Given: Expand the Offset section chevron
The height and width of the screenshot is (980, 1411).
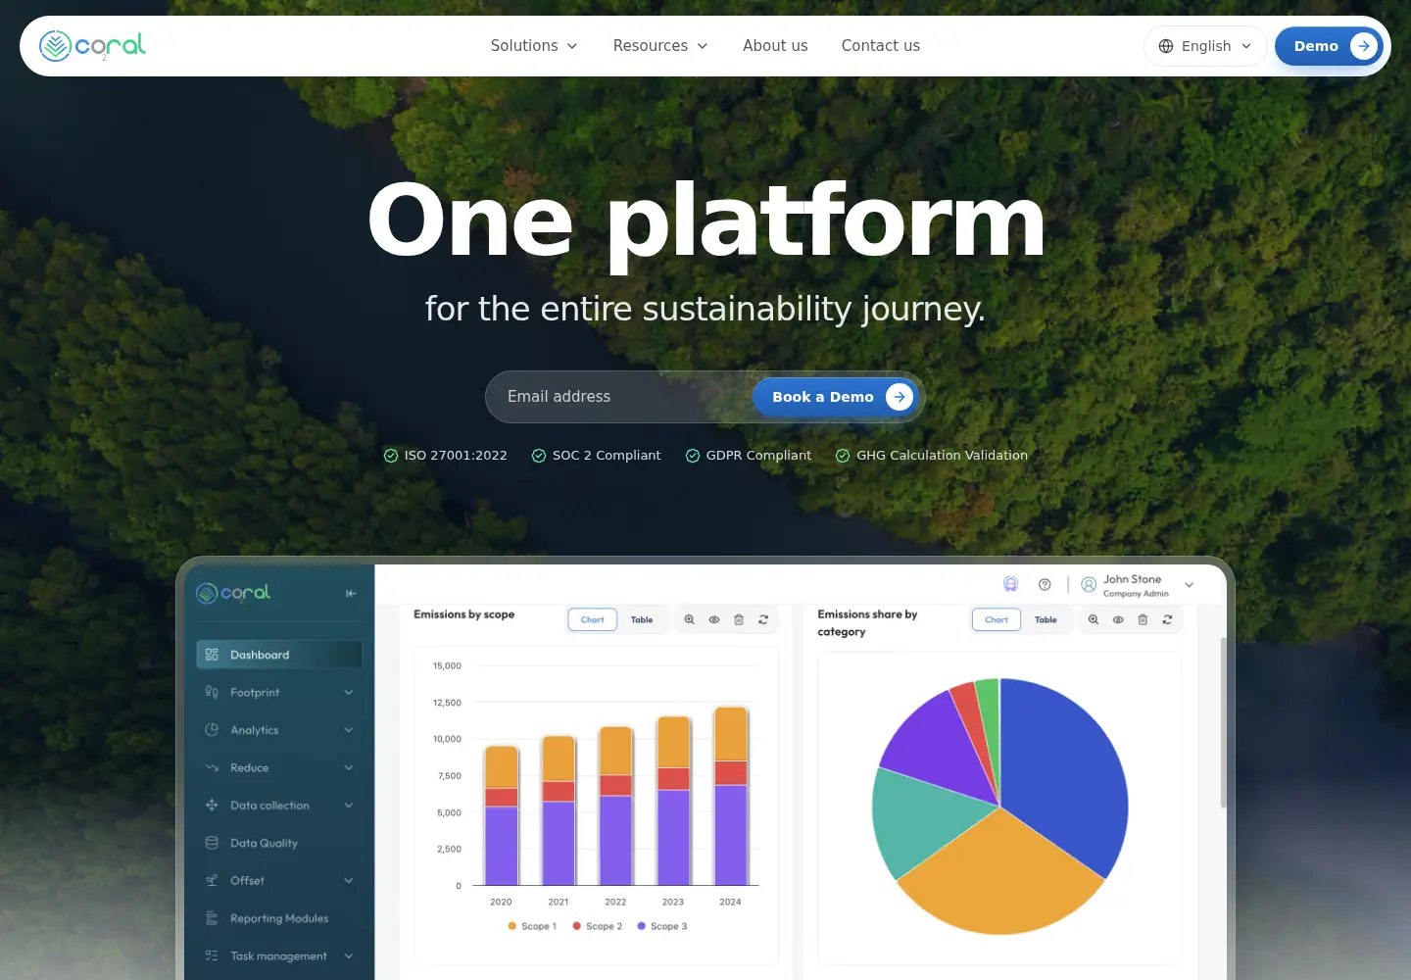Looking at the screenshot, I should pyautogui.click(x=349, y=881).
